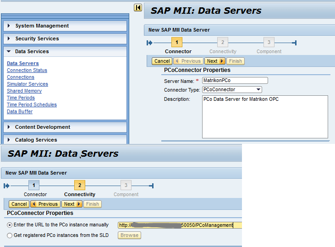Click the wizard start arrow icon in upper panel

pos(149,43)
